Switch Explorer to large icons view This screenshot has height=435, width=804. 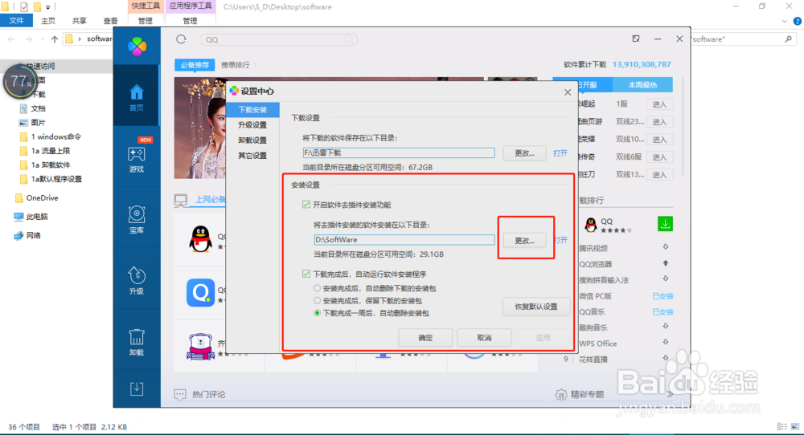795,426
